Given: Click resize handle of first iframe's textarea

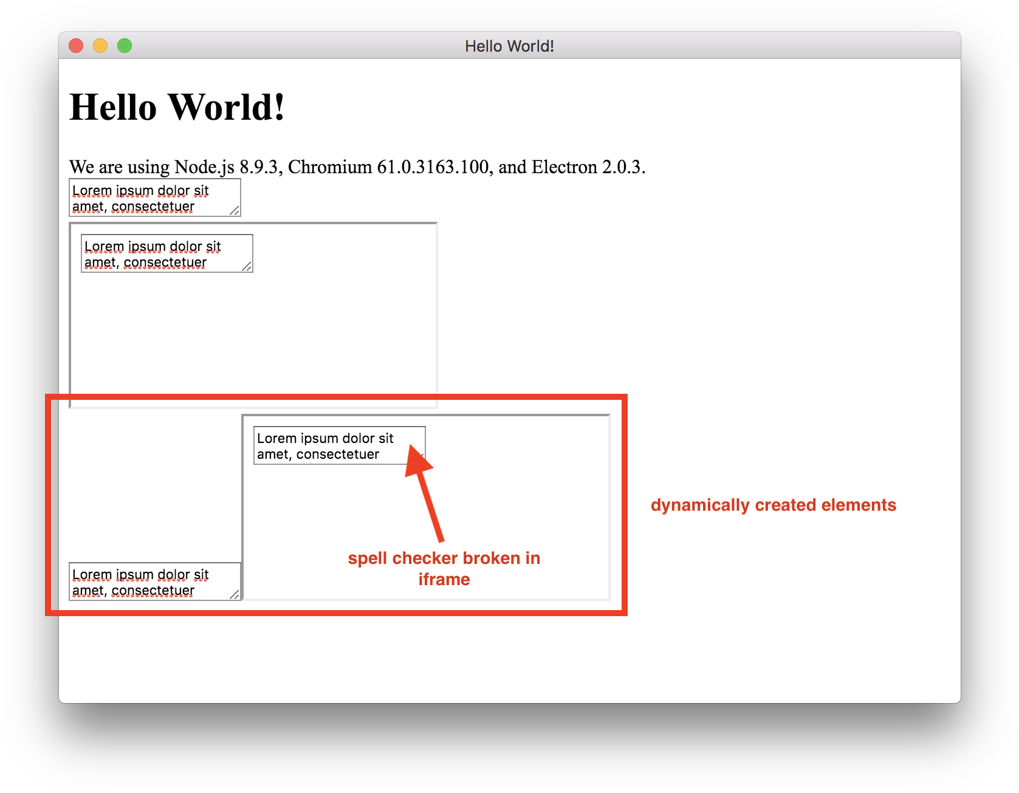Looking at the screenshot, I should click(247, 266).
